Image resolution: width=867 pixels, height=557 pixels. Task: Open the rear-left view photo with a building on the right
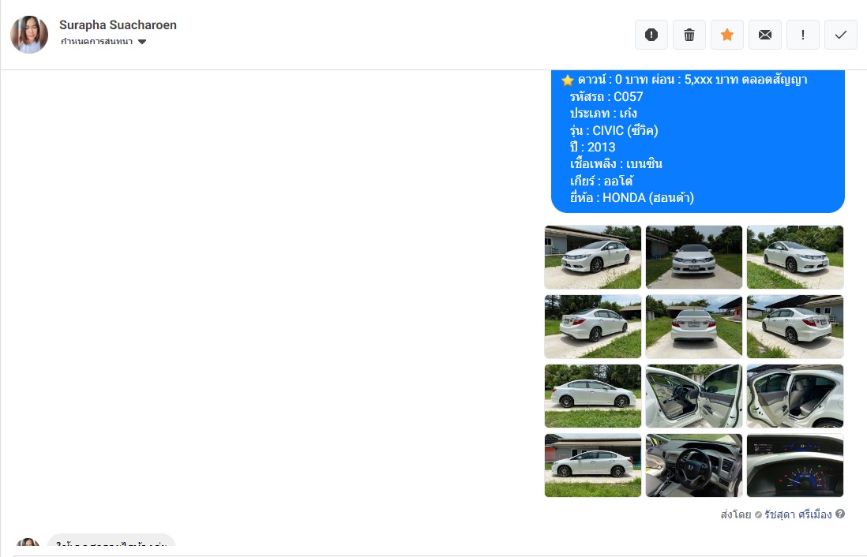pyautogui.click(x=593, y=327)
